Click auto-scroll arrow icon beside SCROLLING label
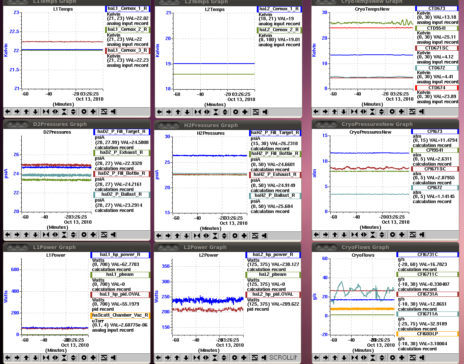Image resolution: width=464 pixels, height=364 pixels. click(264, 358)
